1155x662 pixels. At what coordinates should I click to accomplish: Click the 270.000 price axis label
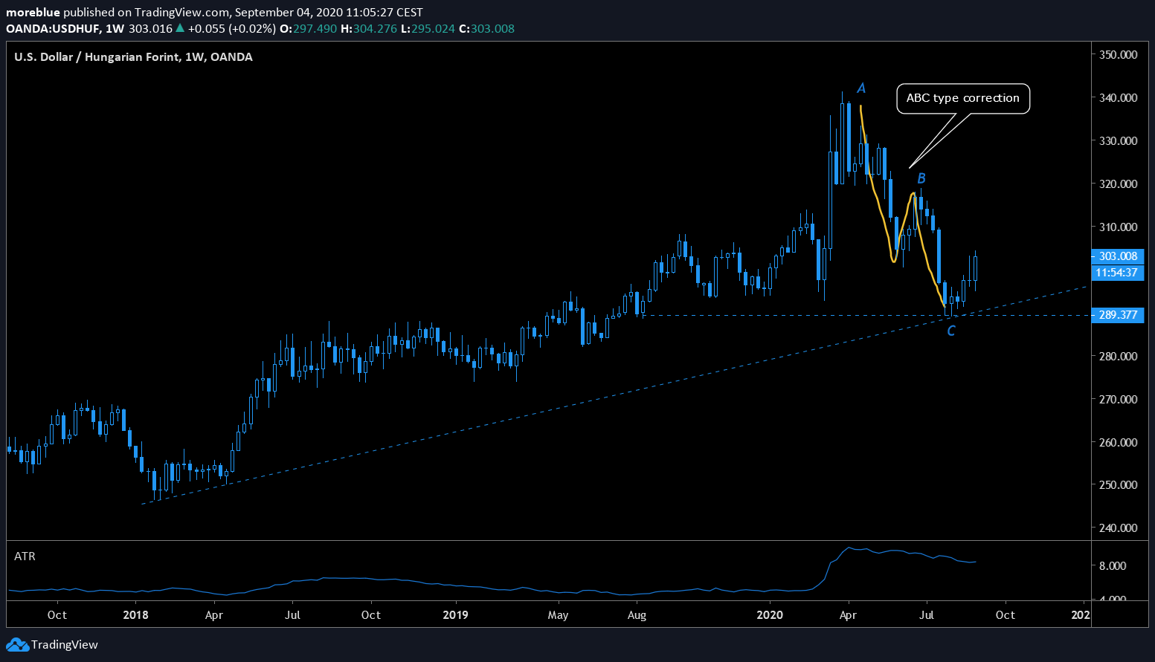(x=1118, y=400)
